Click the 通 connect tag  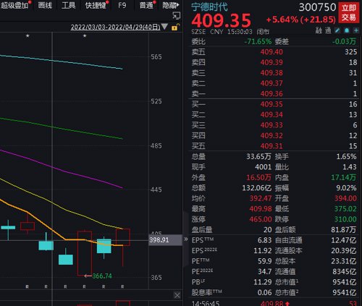coord(328,30)
